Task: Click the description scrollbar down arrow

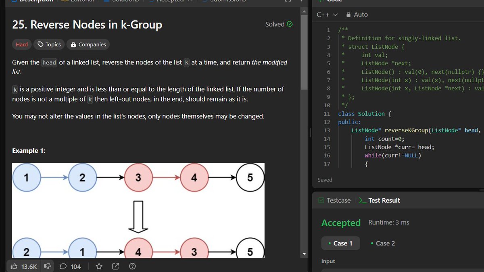Action: 305,254
